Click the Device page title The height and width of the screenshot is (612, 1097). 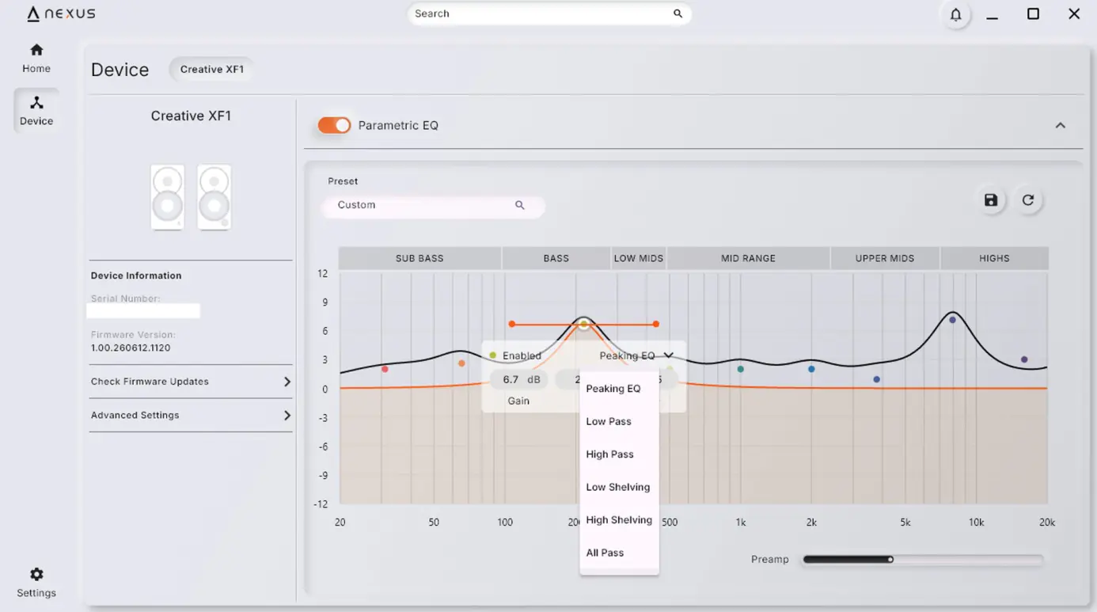click(x=120, y=70)
